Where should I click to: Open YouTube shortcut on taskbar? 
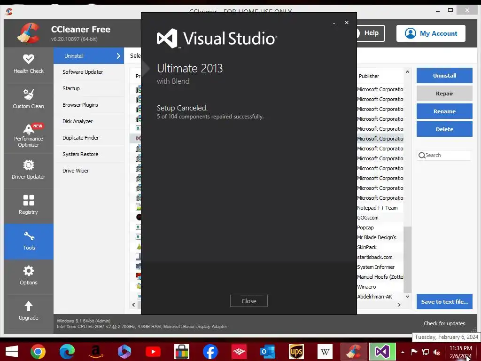(x=153, y=352)
